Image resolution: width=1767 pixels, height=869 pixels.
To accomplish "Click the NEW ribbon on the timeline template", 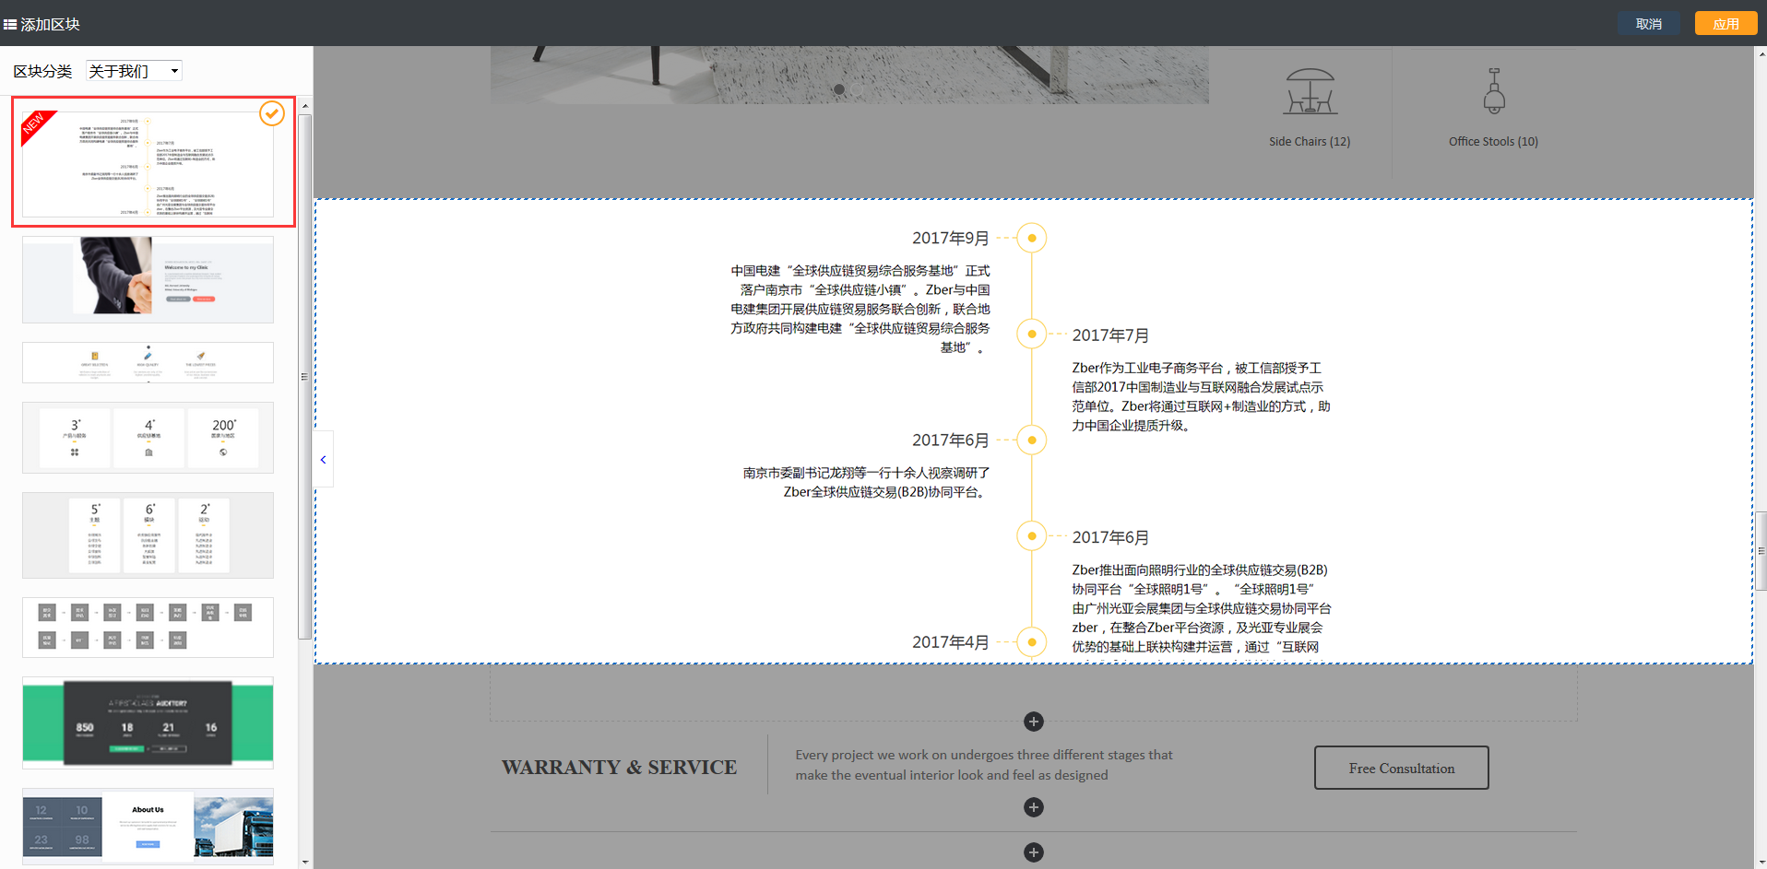I will point(37,127).
